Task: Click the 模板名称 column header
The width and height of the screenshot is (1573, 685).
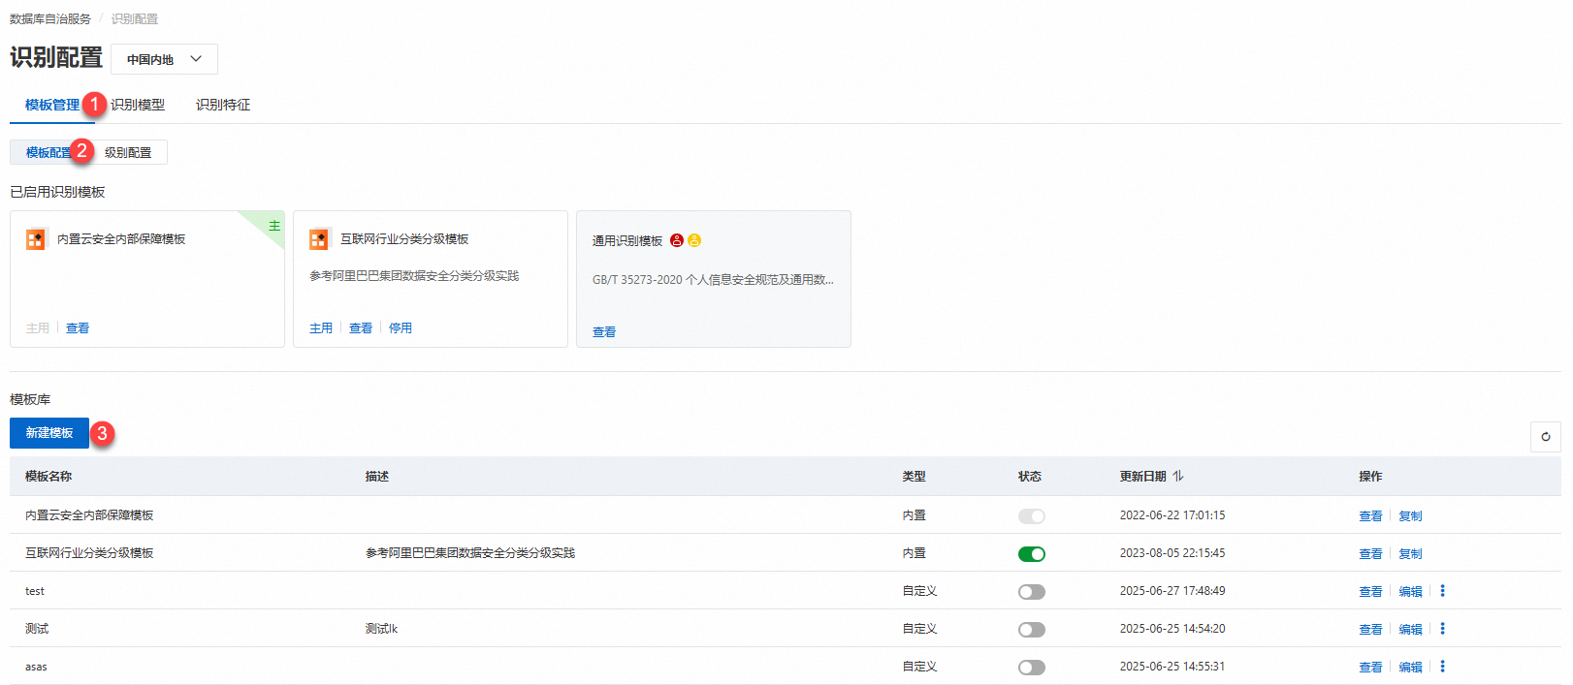Action: [48, 477]
